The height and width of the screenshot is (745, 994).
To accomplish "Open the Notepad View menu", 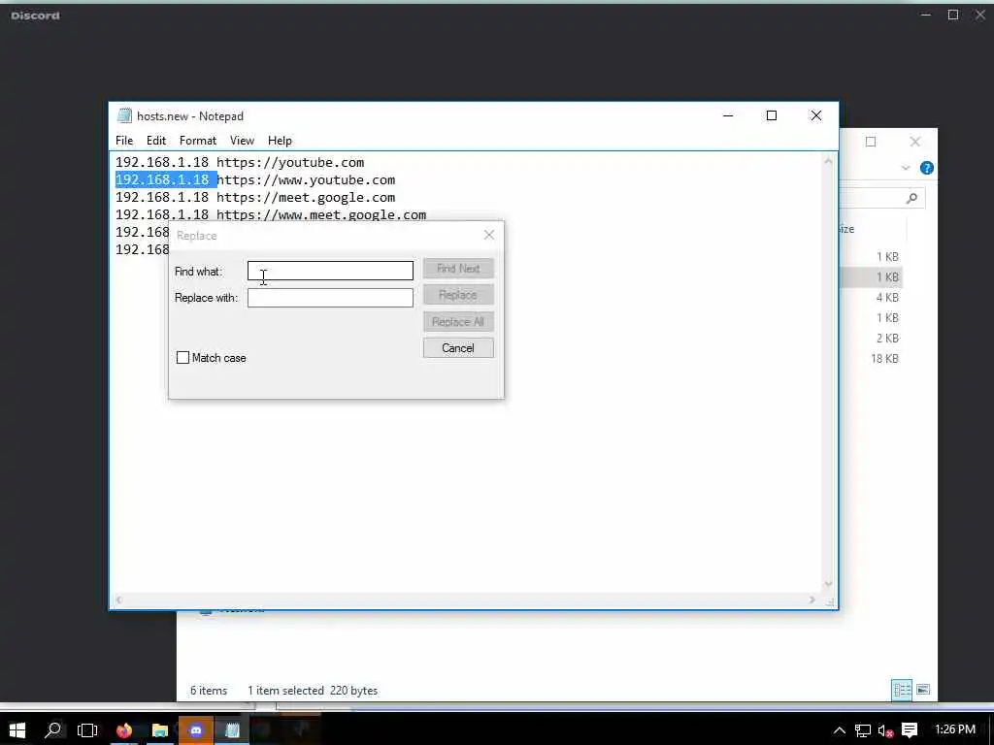I will 242,141.
